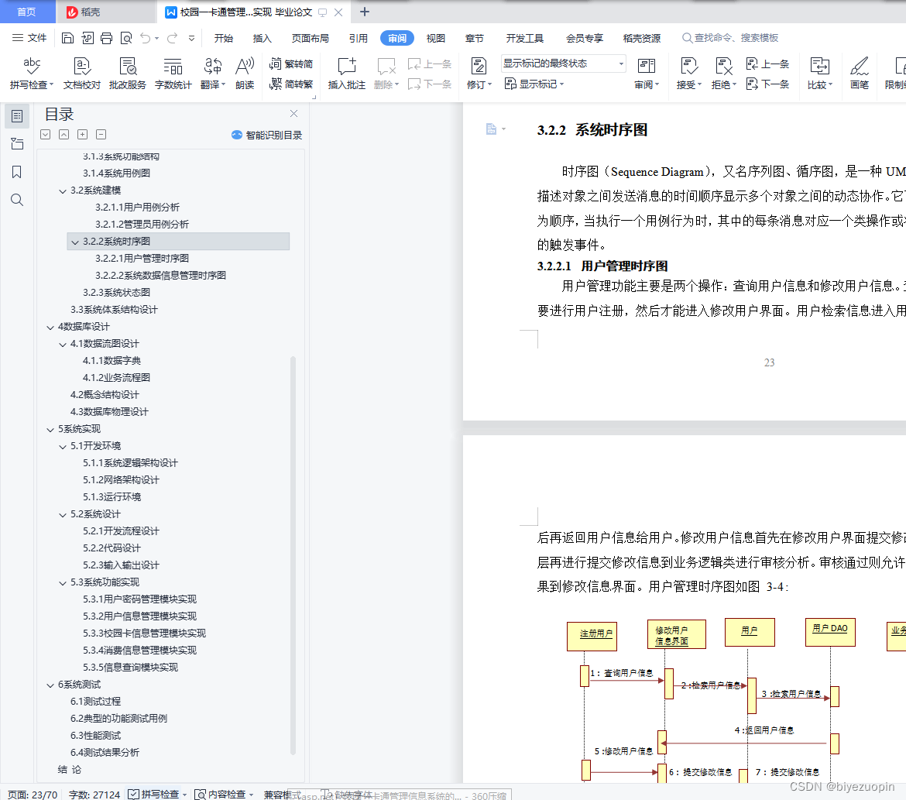Jump to 5.3.3校园卡信息管理模块实现
Screen dimensions: 906x800
pyautogui.click(x=145, y=633)
